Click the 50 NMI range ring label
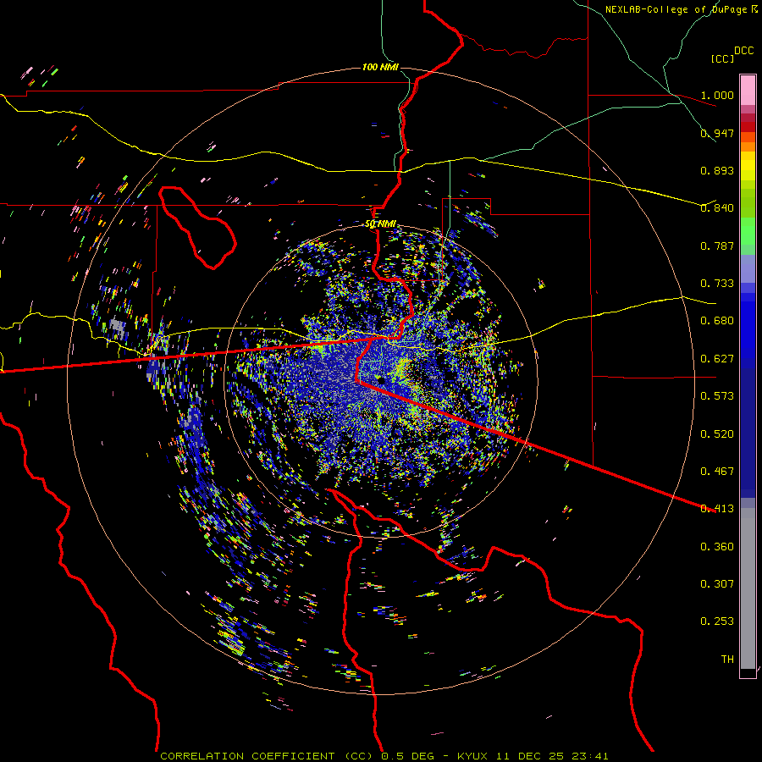The height and width of the screenshot is (762, 762). (380, 224)
